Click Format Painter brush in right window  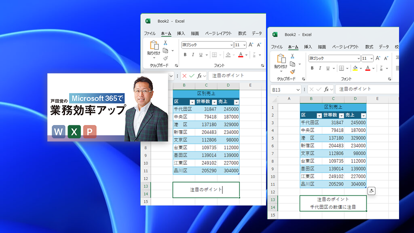coord(293,72)
